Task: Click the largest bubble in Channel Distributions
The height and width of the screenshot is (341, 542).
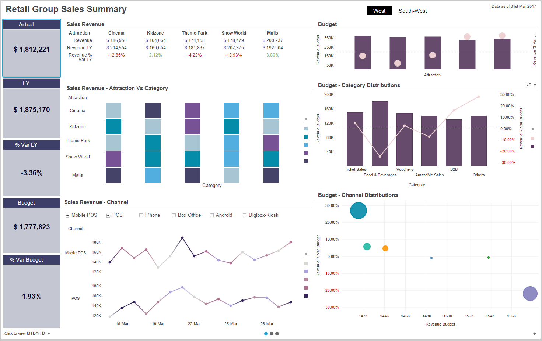Action: 358,210
